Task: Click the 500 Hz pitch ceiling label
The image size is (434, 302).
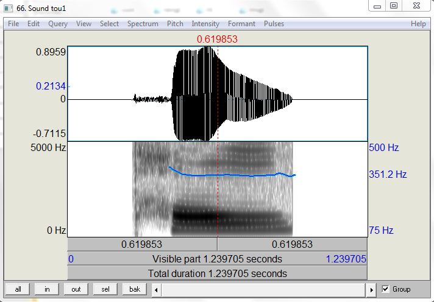Action: tap(383, 147)
